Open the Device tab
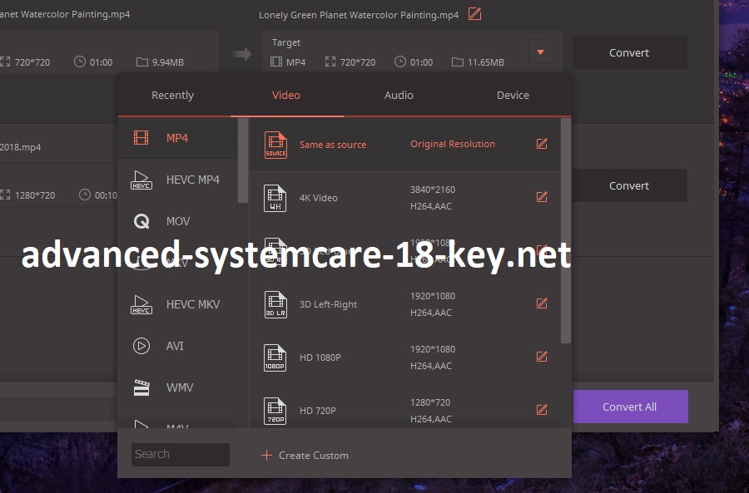This screenshot has width=749, height=493. pos(513,96)
